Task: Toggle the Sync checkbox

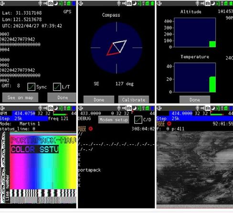Action: click(31, 87)
